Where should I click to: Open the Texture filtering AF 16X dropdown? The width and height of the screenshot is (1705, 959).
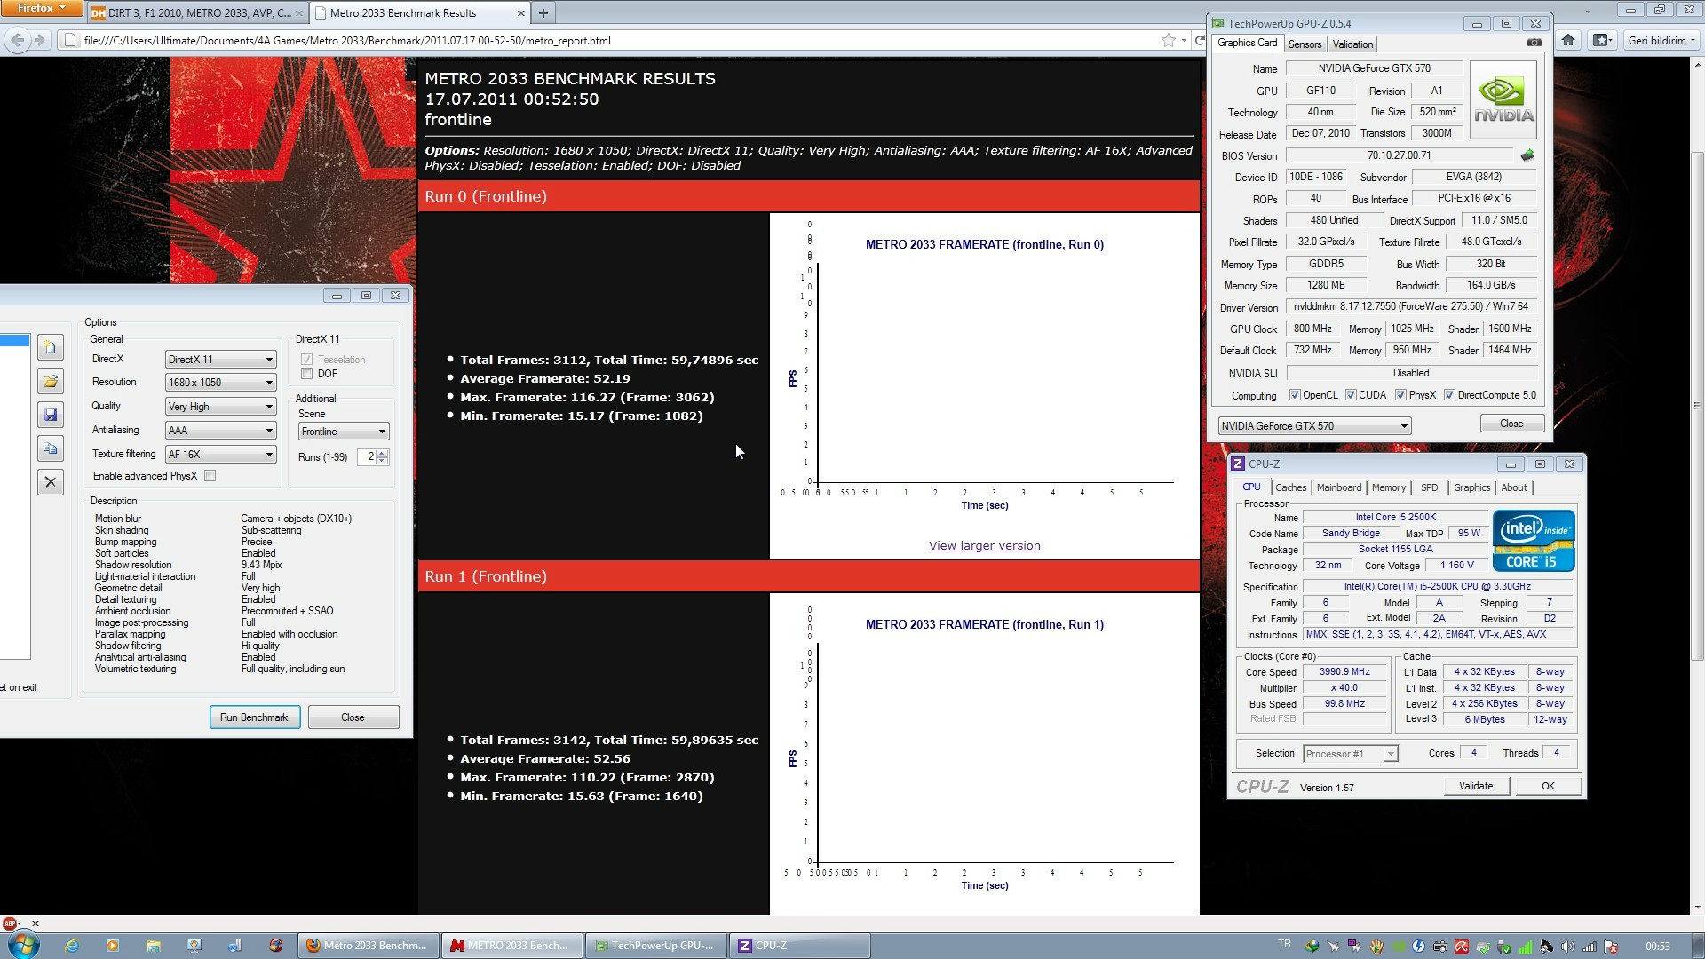(x=220, y=455)
